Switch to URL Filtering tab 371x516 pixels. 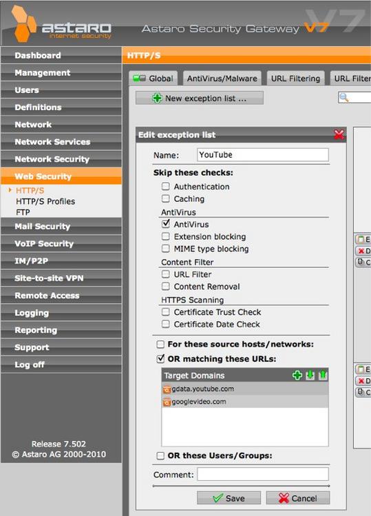tap(295, 79)
